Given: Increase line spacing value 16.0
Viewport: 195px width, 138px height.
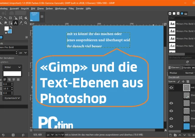Looking at the screenshot, I should (x=12, y=88).
